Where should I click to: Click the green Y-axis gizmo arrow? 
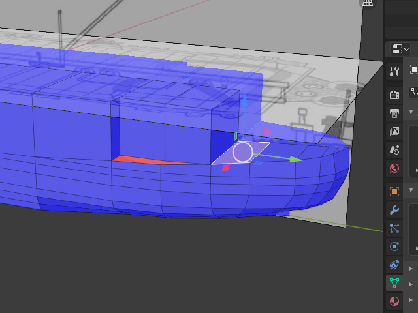(x=295, y=159)
